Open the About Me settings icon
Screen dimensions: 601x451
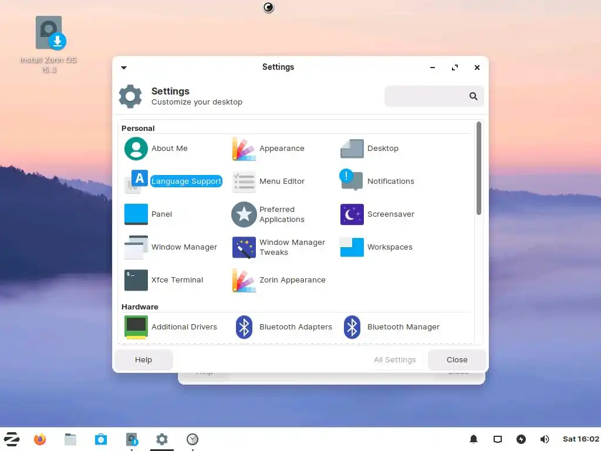tap(136, 149)
